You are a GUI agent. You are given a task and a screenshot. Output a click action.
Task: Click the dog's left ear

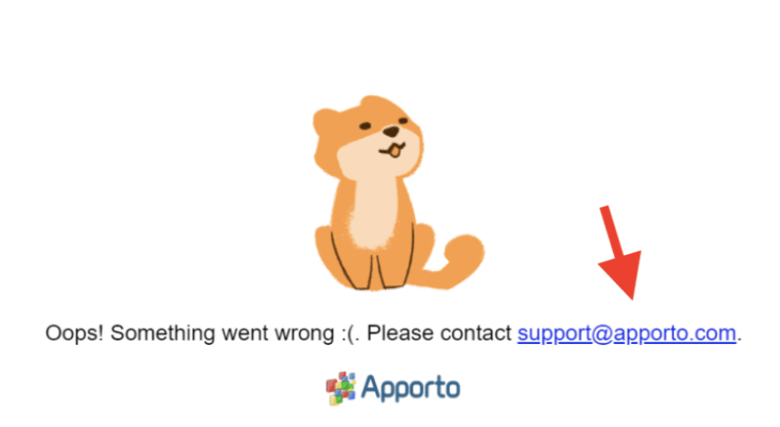pos(325,122)
